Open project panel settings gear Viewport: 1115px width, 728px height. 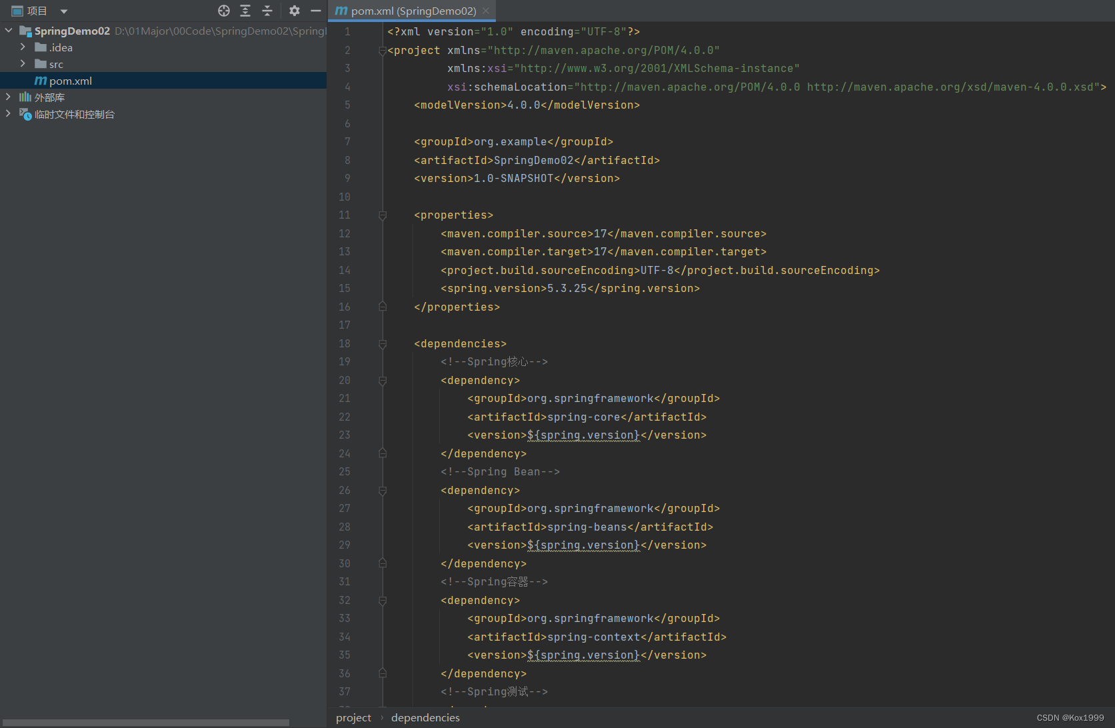[295, 11]
